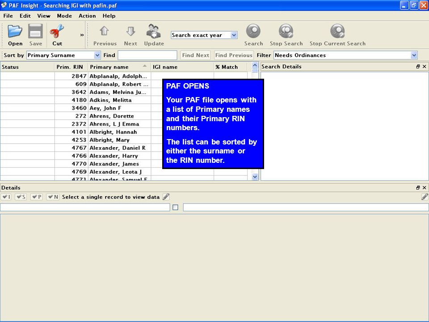The image size is (429, 322).
Task: Close the Search Details panel
Action: coord(425,67)
